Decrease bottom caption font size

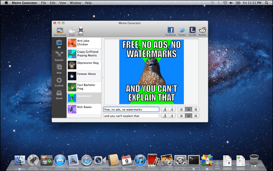pyautogui.click(x=172, y=116)
